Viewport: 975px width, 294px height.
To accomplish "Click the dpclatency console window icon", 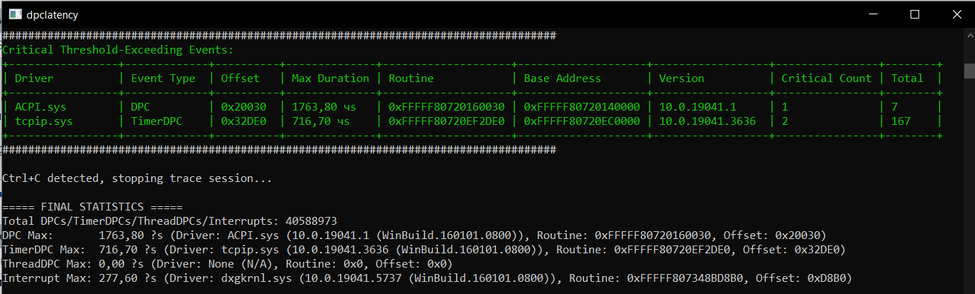I will (14, 14).
